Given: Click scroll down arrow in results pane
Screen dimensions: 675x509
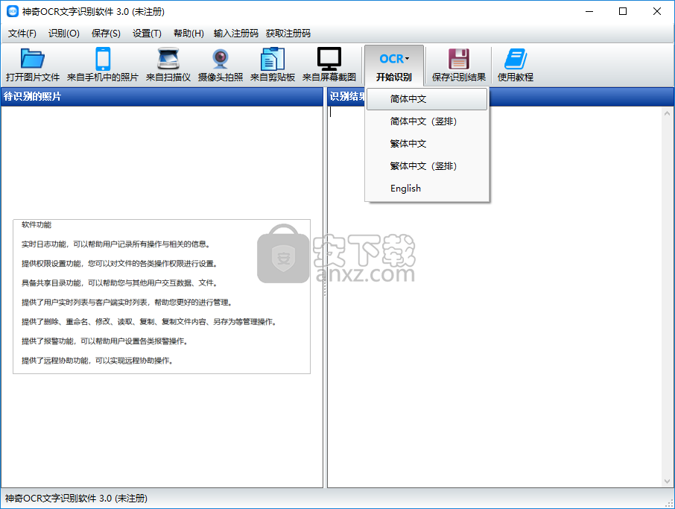Looking at the screenshot, I should 667,481.
